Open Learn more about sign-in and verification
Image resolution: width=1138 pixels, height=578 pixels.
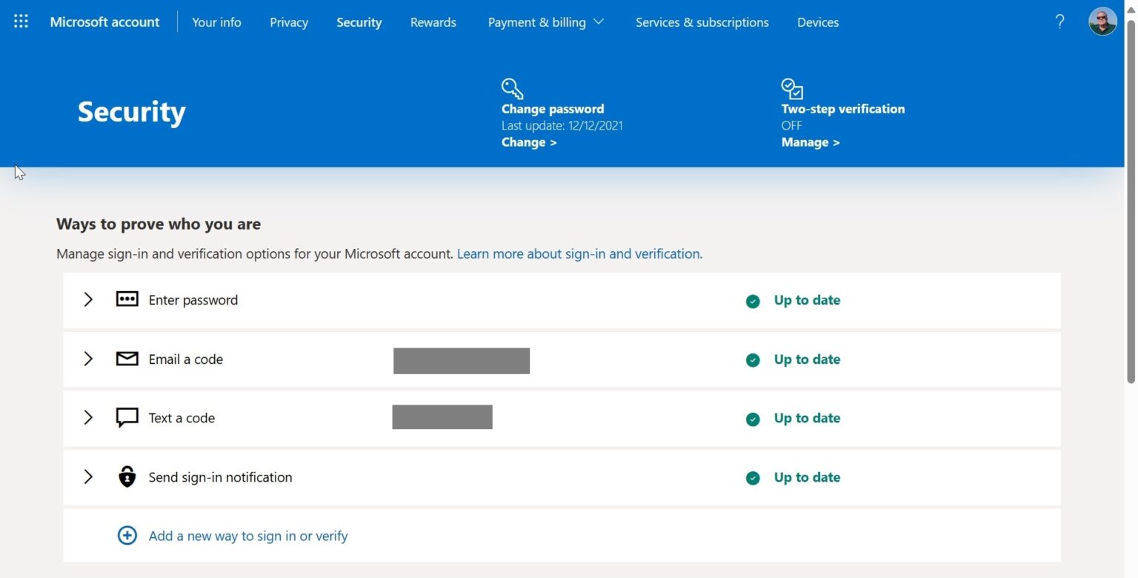click(x=579, y=253)
